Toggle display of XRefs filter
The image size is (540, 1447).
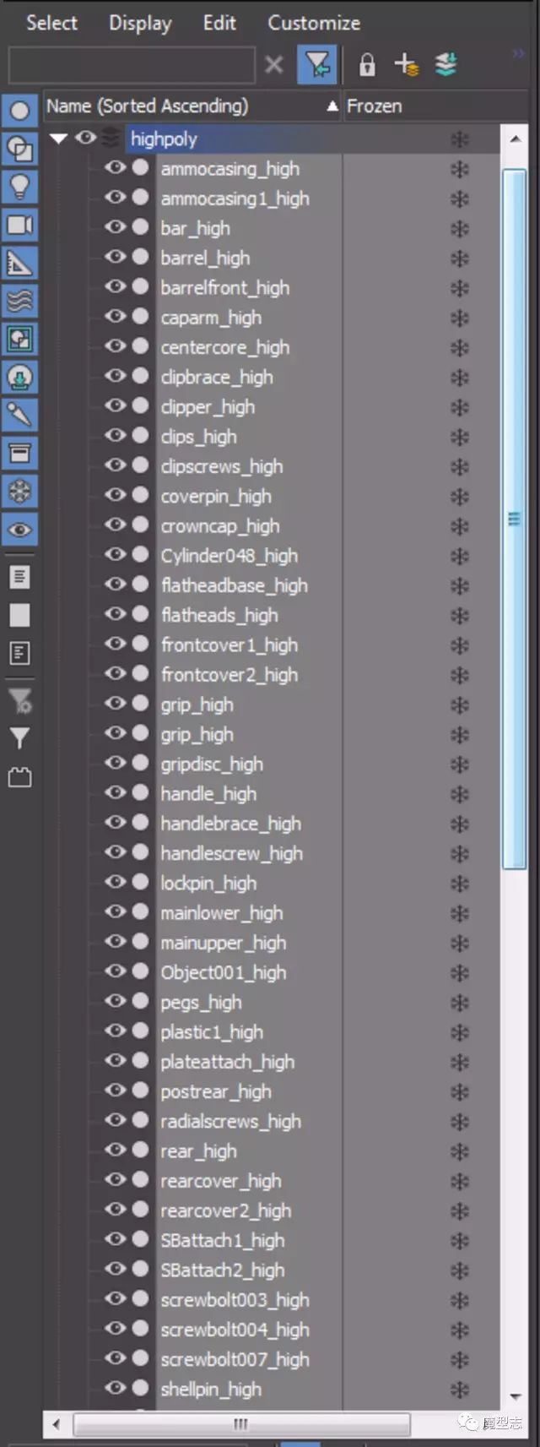coord(19,377)
